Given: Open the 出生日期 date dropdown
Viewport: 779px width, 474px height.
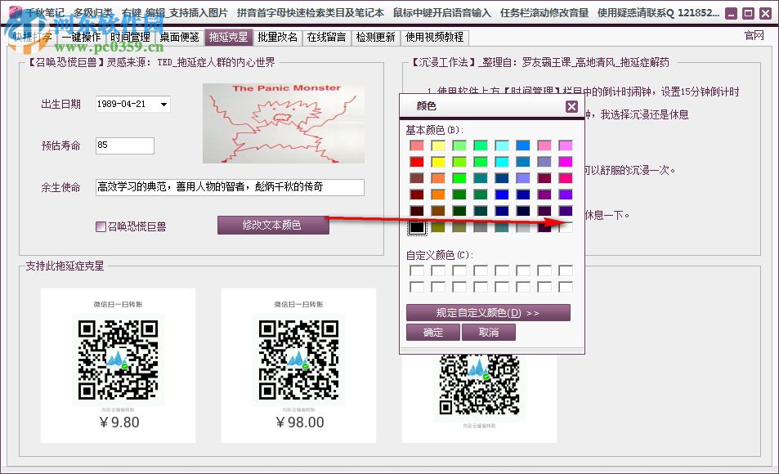Looking at the screenshot, I should tap(163, 105).
